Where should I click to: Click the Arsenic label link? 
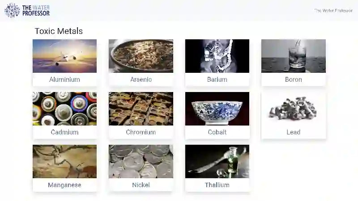(x=141, y=80)
